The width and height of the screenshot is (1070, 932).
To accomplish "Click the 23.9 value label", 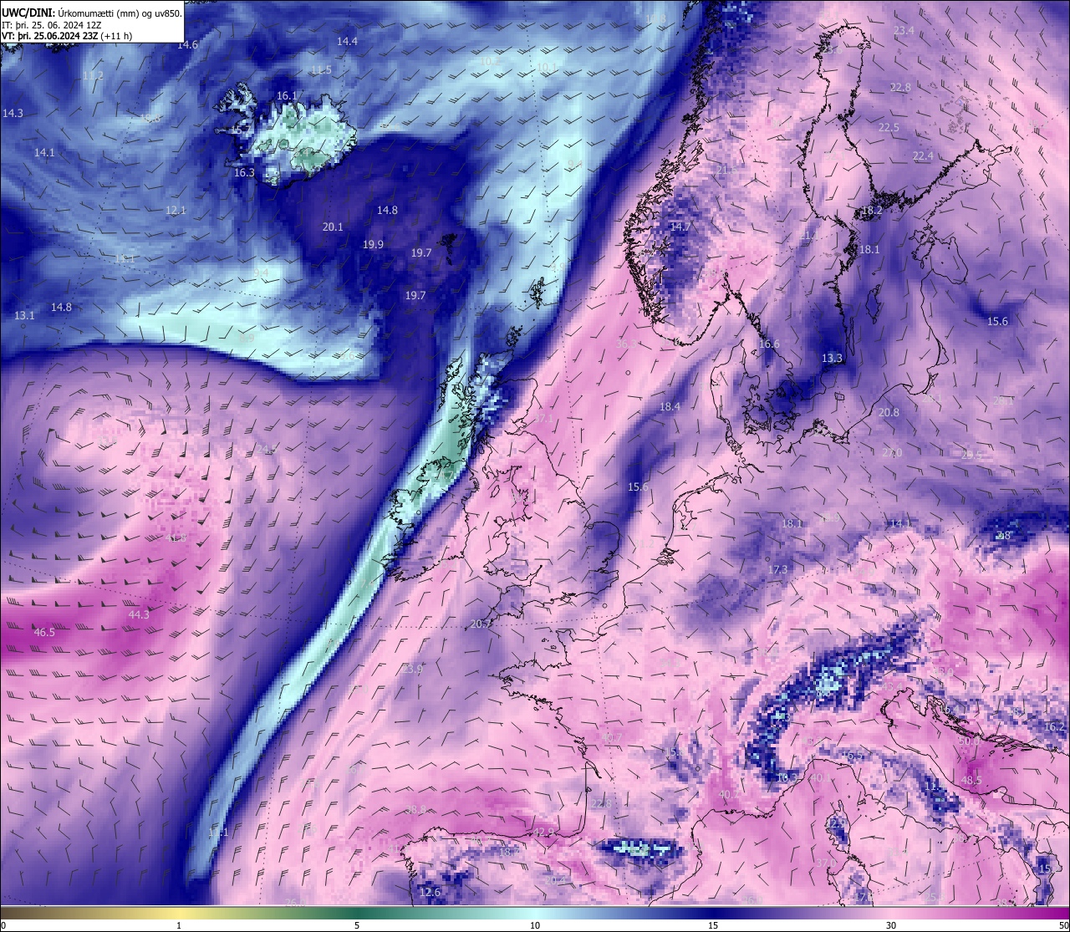I will tap(413, 670).
